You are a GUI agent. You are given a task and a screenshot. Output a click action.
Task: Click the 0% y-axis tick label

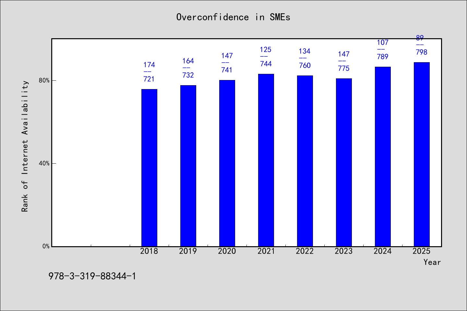pyautogui.click(x=46, y=246)
